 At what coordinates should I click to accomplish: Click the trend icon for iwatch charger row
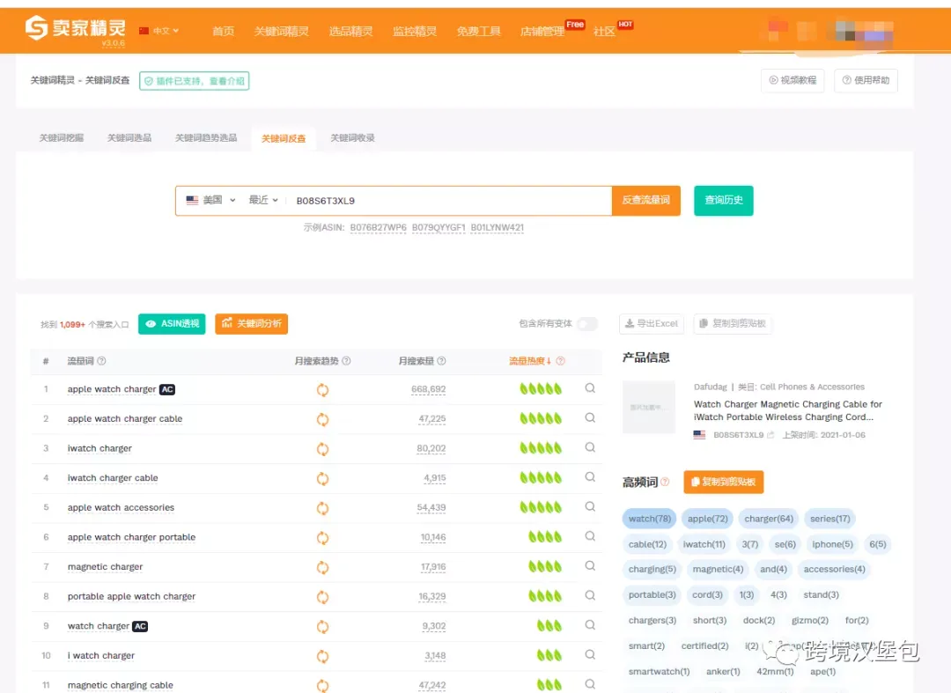(x=322, y=449)
